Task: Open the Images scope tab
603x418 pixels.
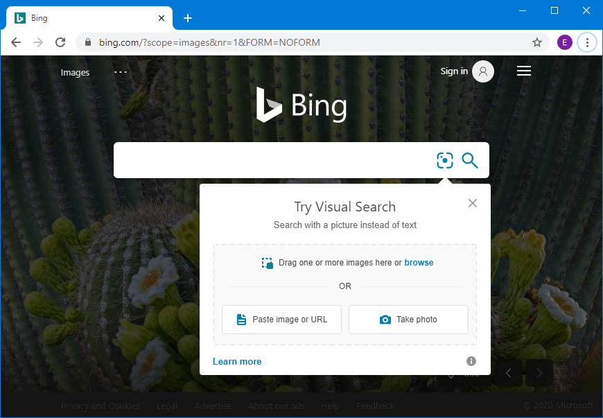Action: click(x=75, y=72)
